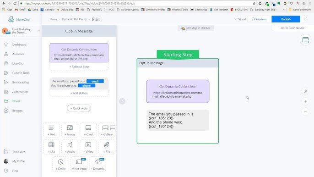Select the Starting Step label on canvas
Image resolution: width=314 pixels, height=177 pixels.
click(x=178, y=55)
